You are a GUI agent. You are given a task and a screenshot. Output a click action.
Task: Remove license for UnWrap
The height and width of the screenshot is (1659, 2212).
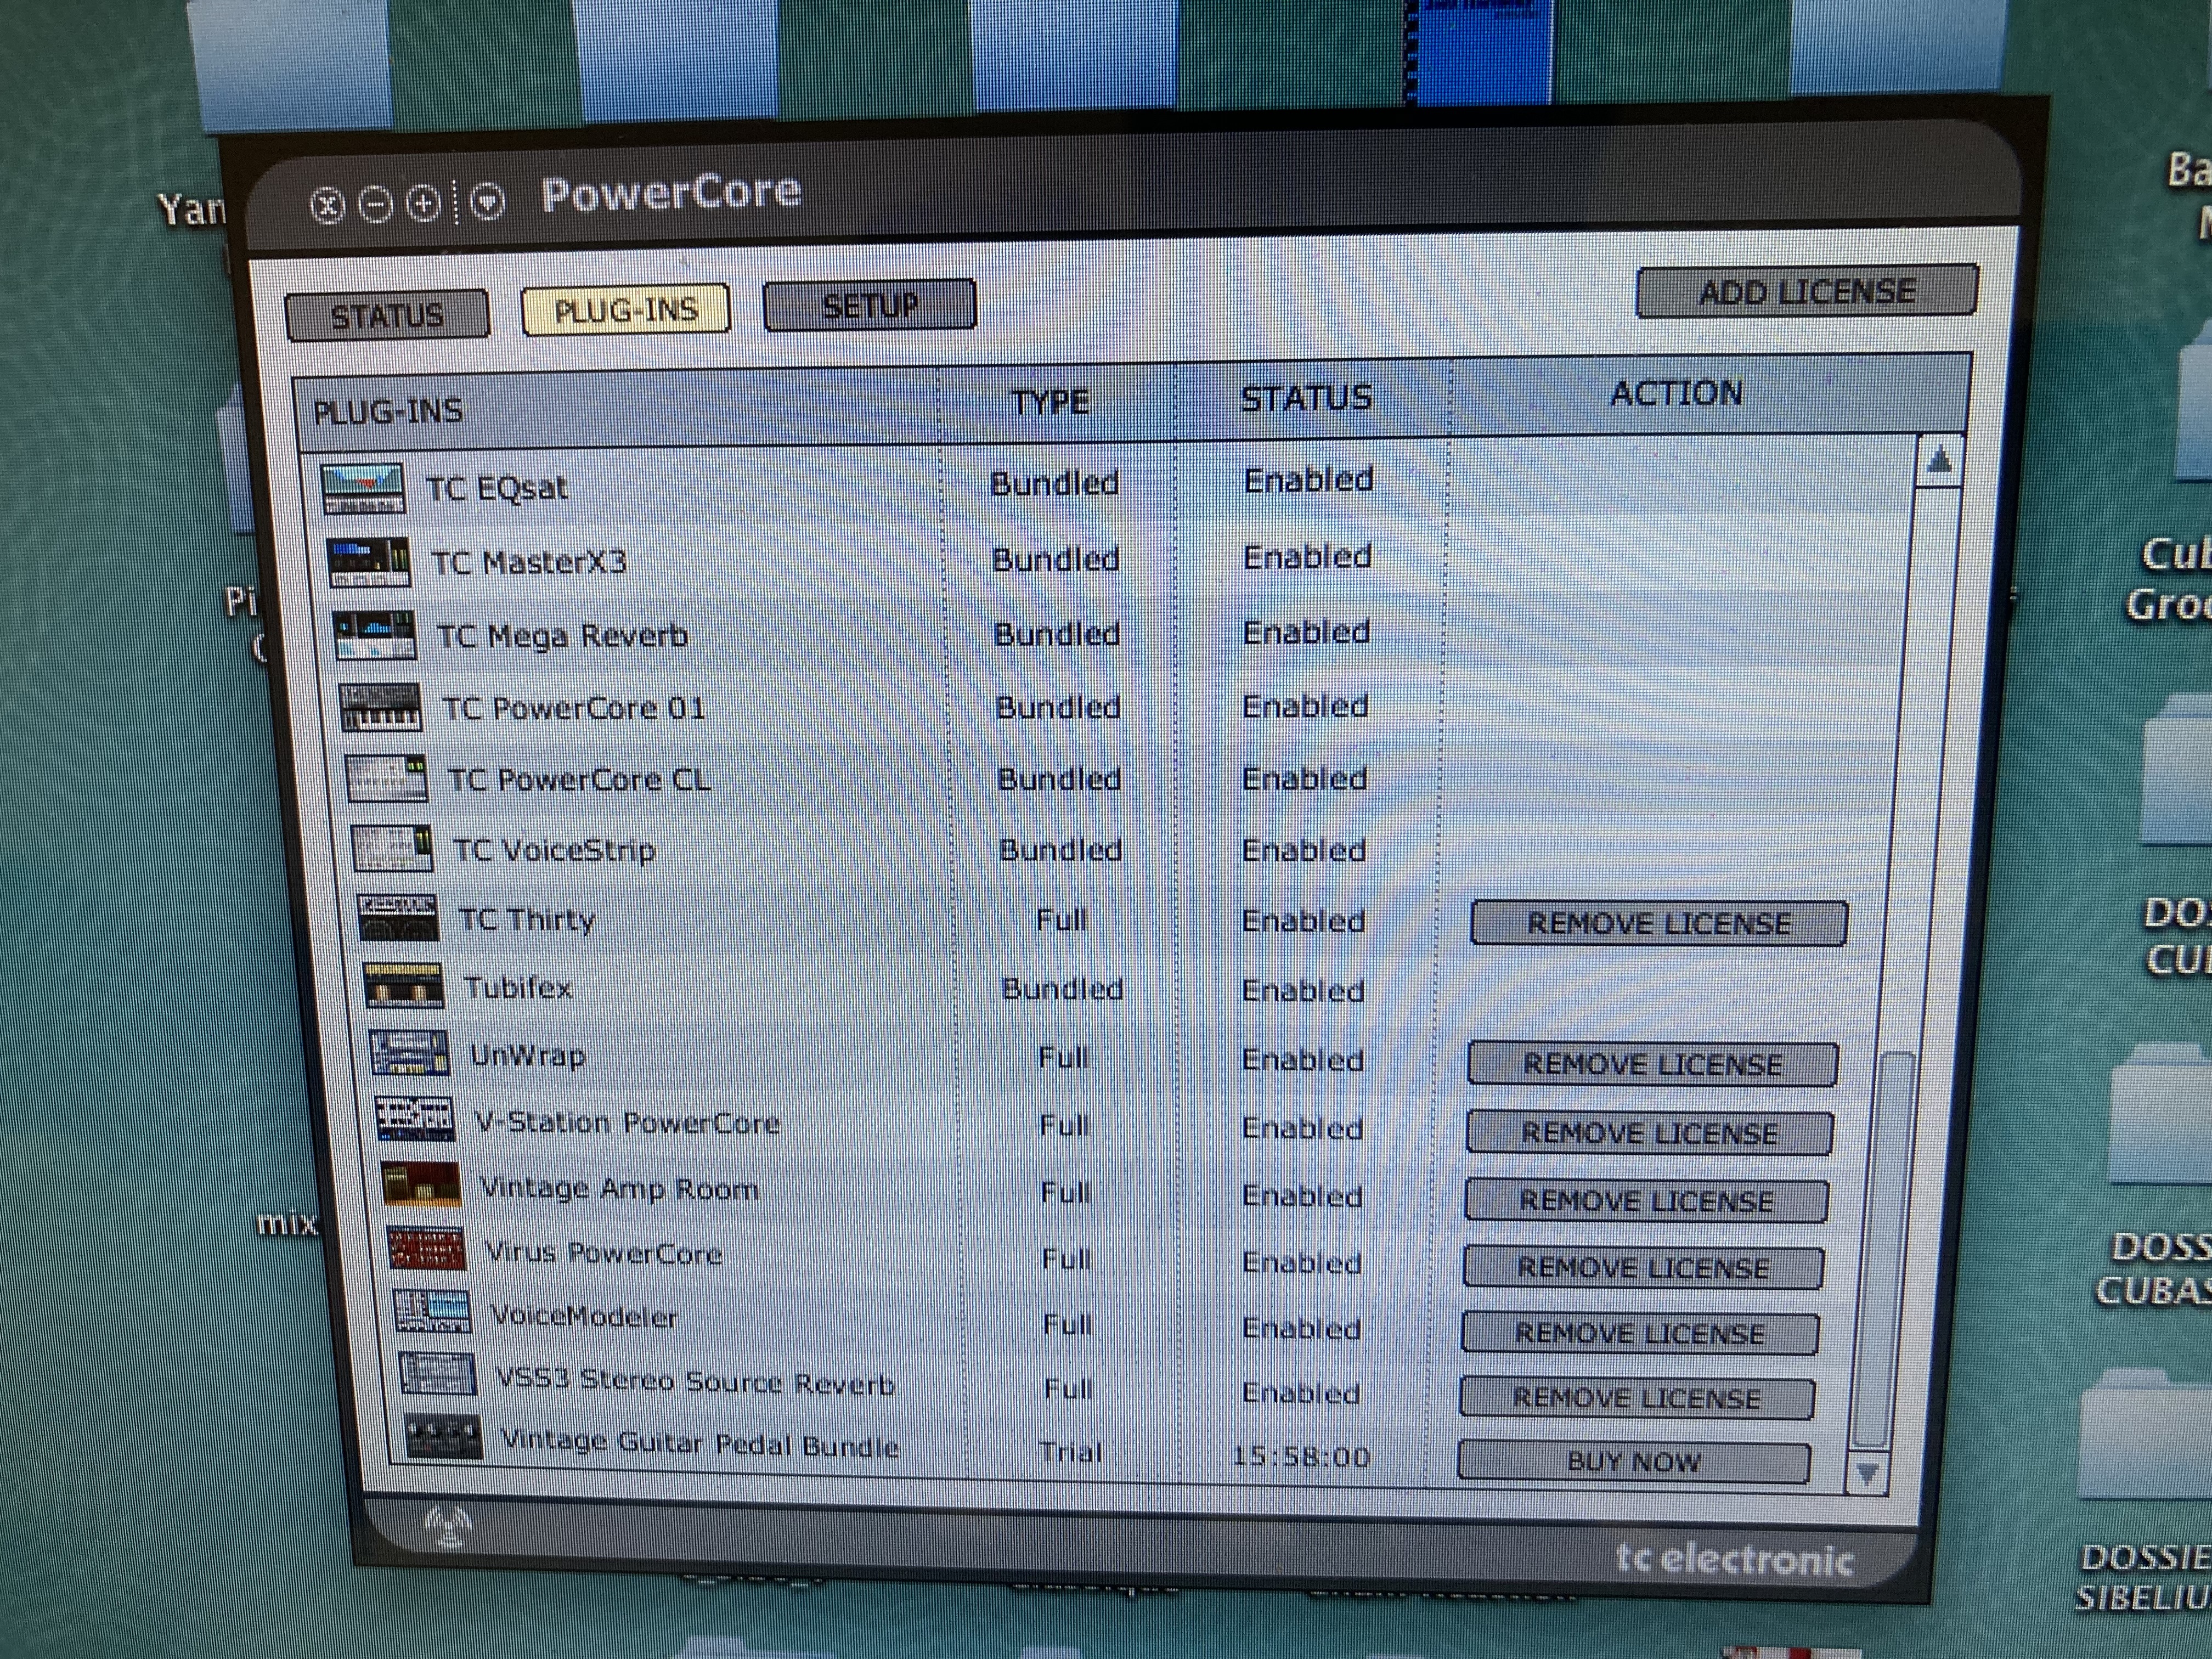coord(1652,1064)
